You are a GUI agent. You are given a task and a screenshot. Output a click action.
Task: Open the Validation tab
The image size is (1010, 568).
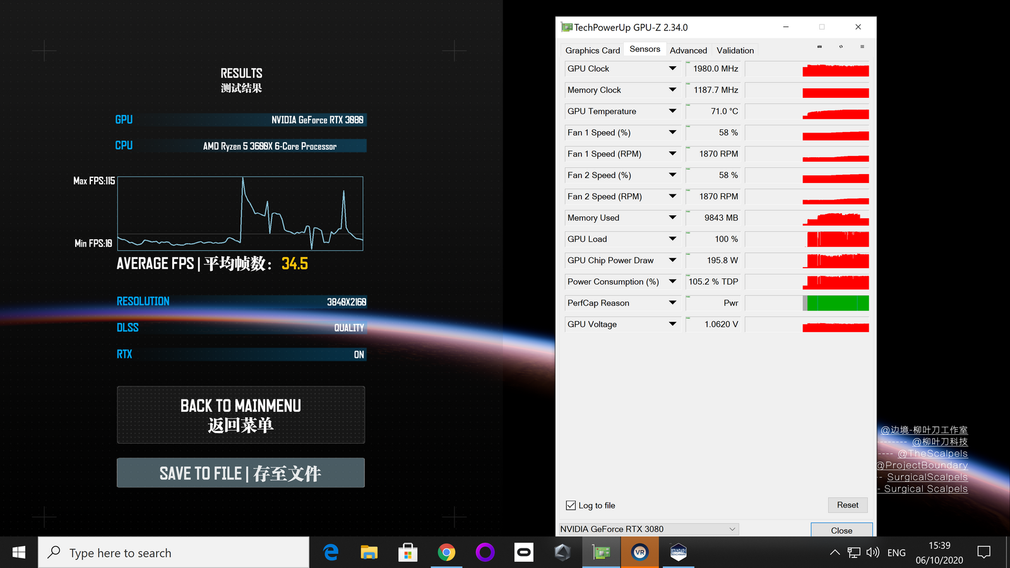735,50
